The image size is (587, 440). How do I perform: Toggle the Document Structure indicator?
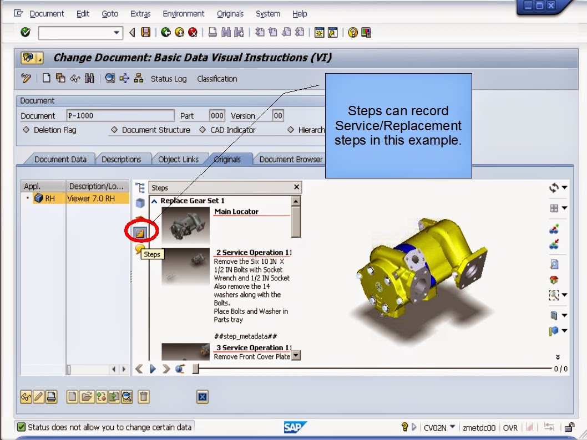point(115,130)
